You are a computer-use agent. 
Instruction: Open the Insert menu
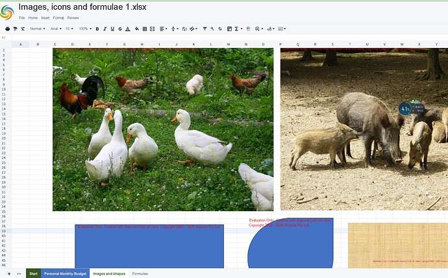(x=45, y=18)
